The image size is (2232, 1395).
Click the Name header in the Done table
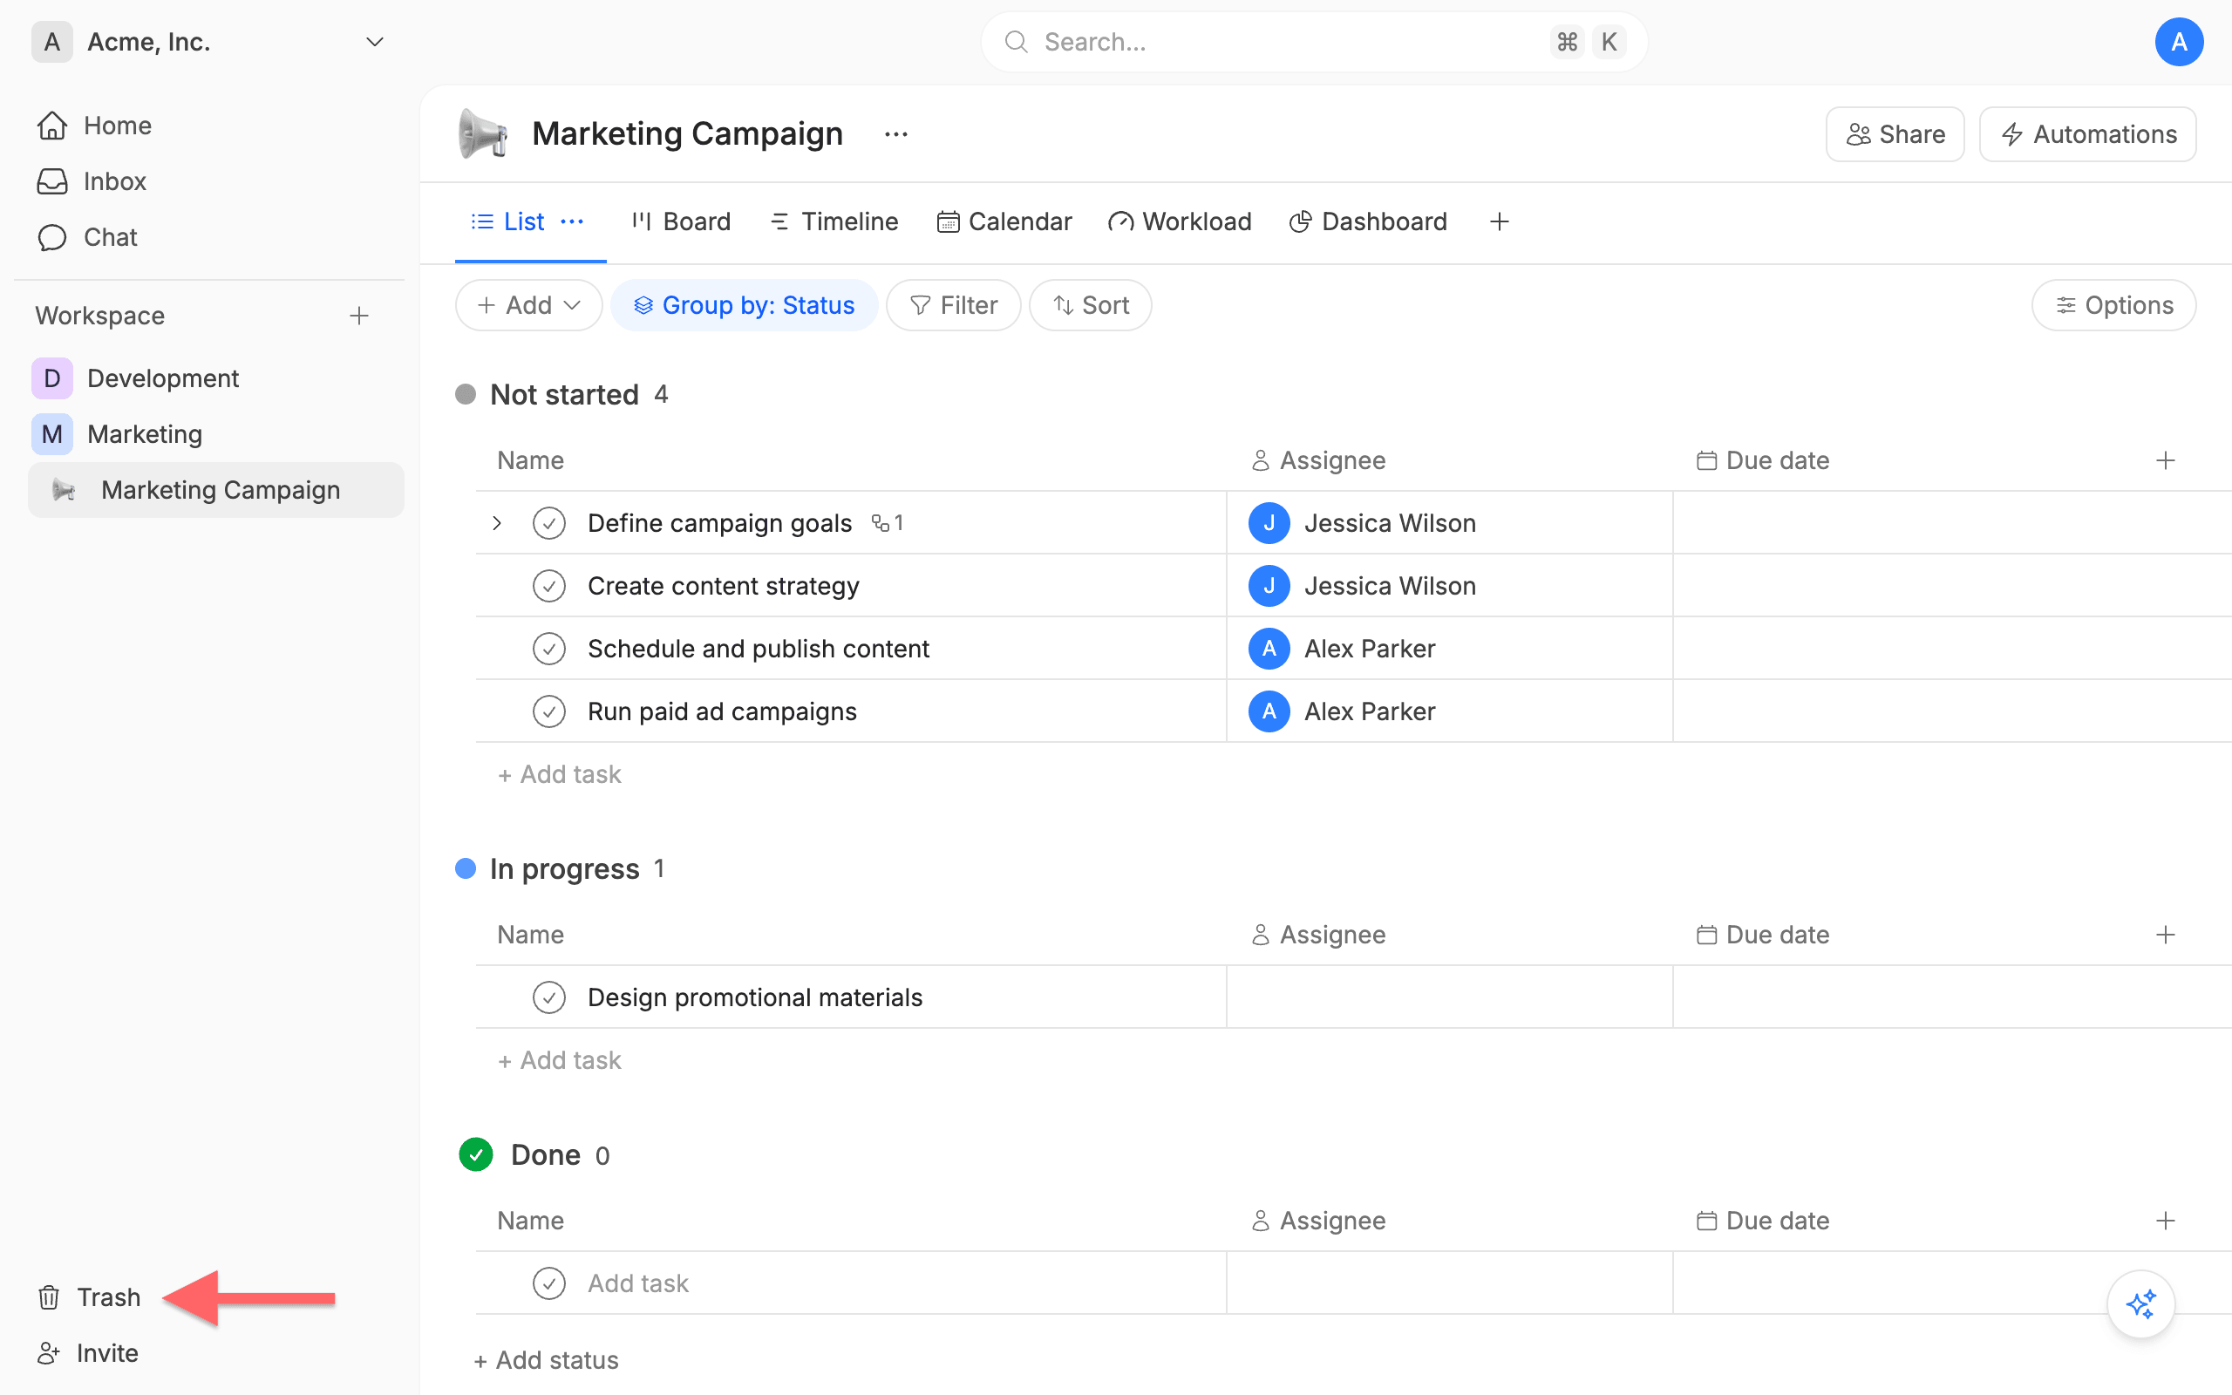[530, 1221]
